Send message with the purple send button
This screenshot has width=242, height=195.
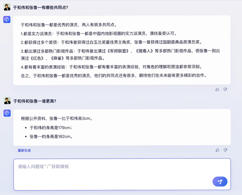(220, 182)
